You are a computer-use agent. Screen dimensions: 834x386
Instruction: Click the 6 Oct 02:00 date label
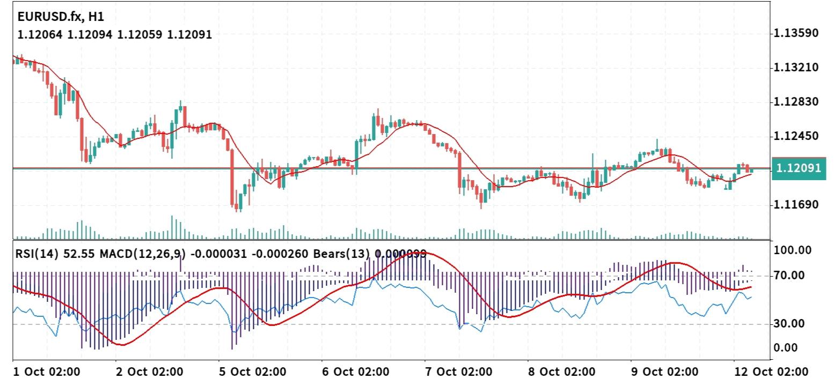[x=356, y=372]
